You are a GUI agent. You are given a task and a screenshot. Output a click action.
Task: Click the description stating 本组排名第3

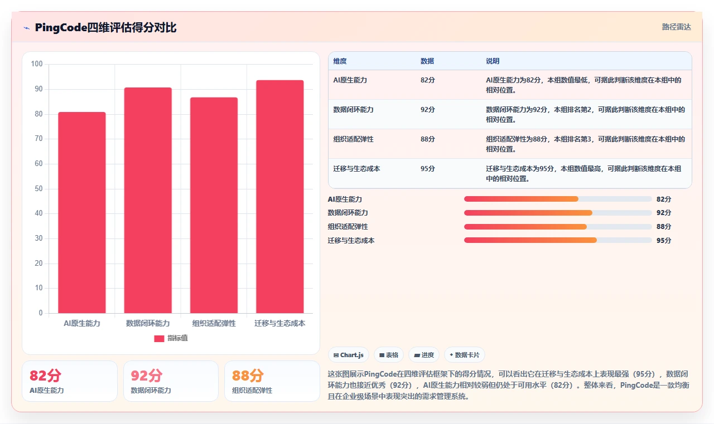pos(586,144)
